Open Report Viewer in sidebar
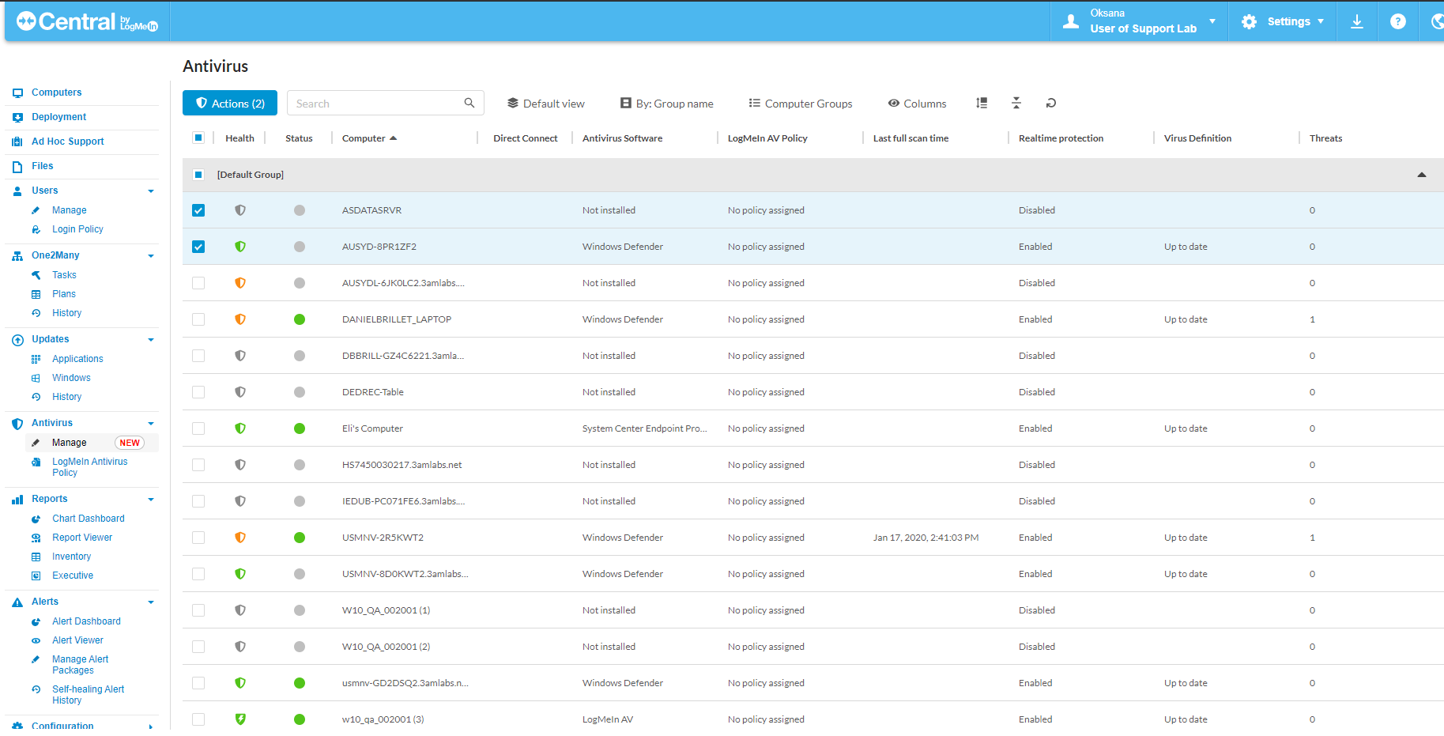 point(82,538)
